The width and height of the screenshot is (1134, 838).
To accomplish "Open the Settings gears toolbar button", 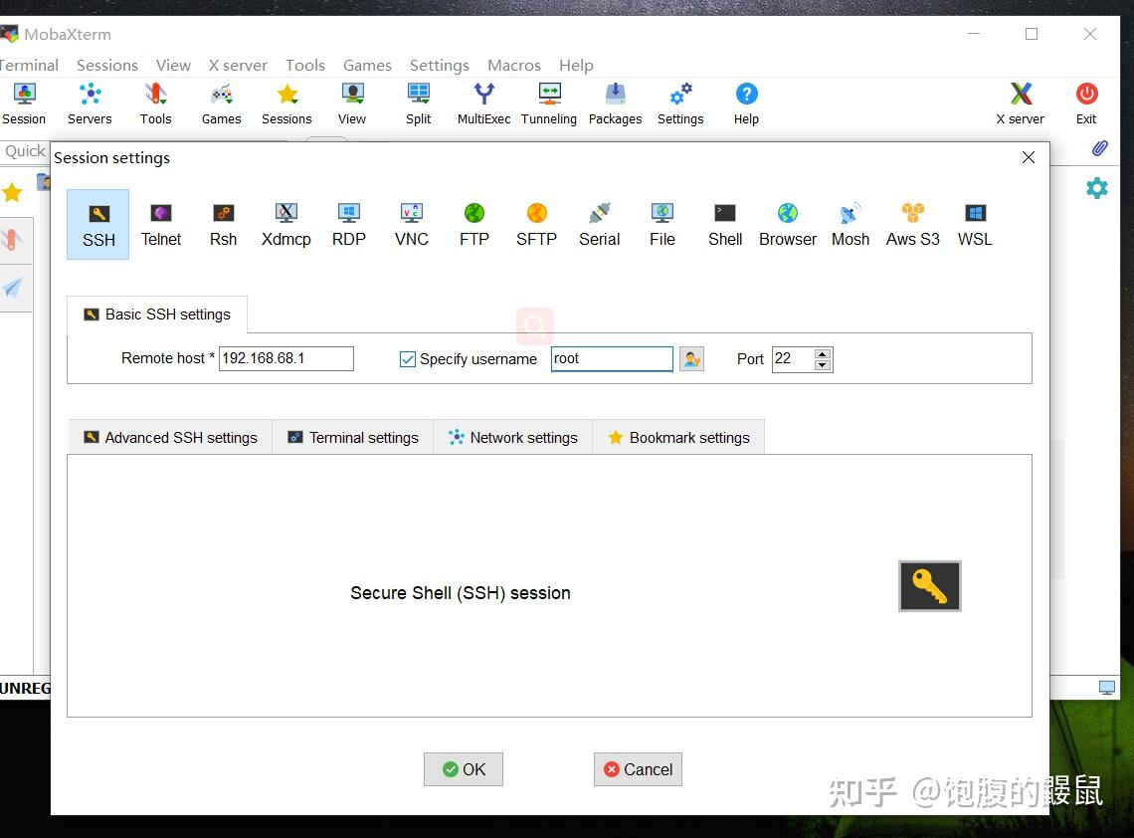I will (680, 105).
